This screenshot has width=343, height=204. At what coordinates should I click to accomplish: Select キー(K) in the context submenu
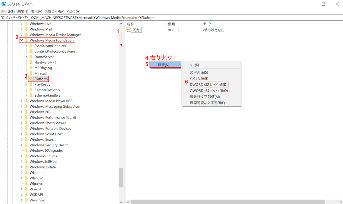point(194,65)
